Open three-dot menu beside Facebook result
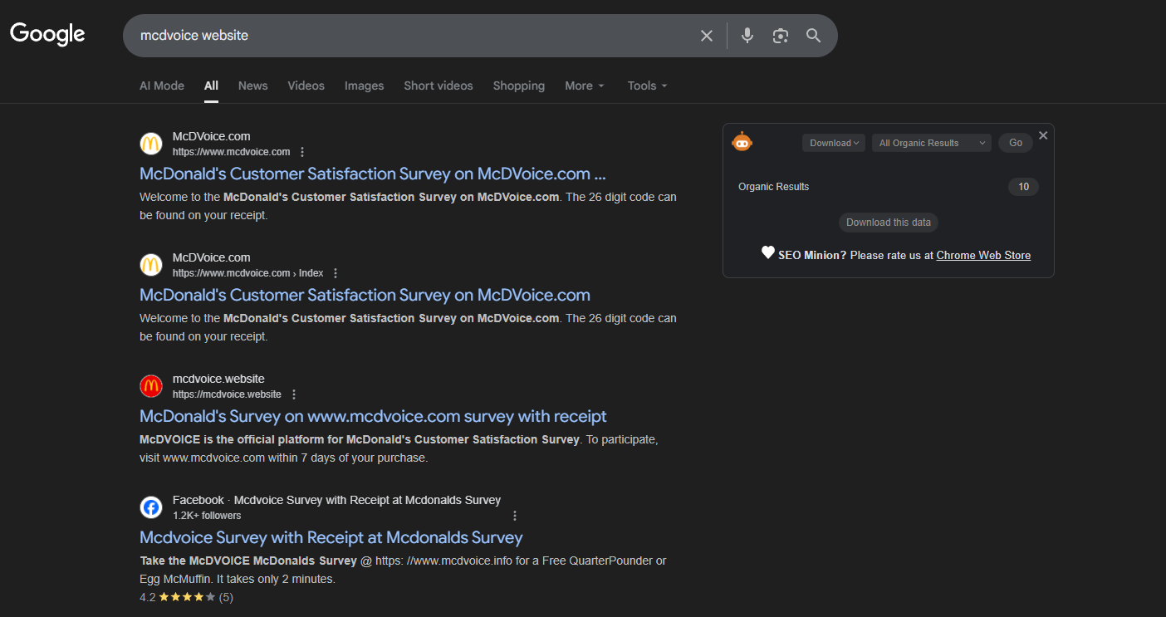The height and width of the screenshot is (617, 1166). point(515,516)
